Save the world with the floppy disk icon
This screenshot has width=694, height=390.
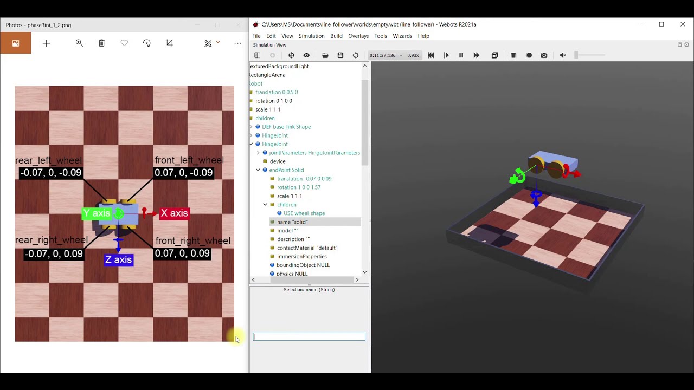point(340,55)
